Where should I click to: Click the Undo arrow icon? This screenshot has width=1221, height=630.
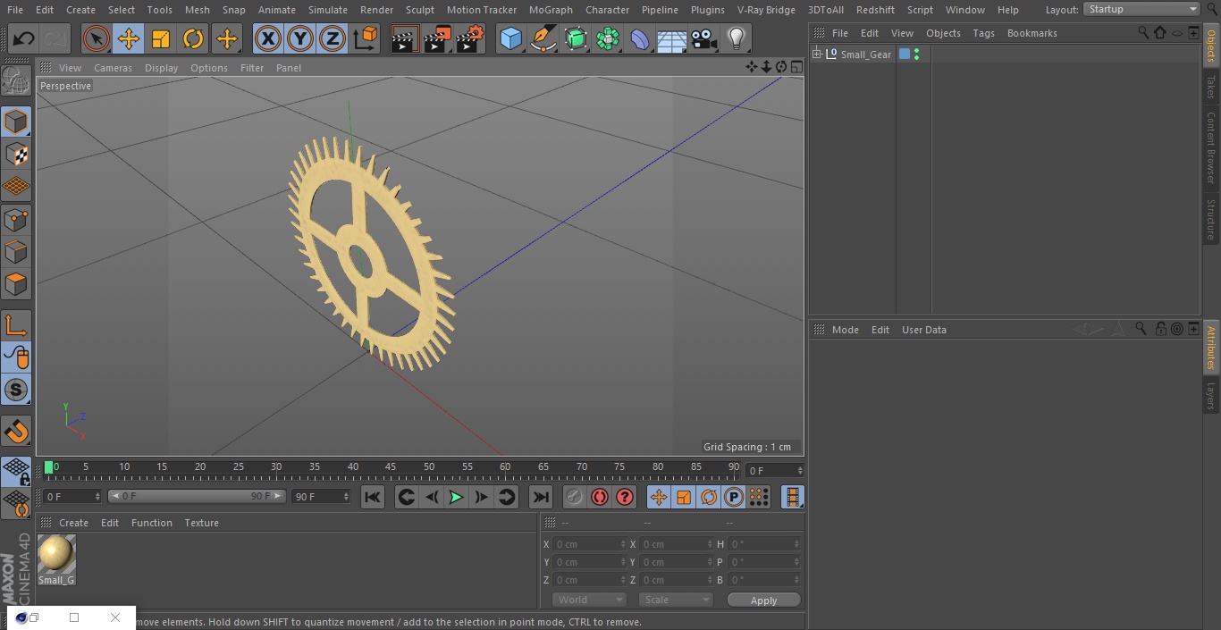pos(24,39)
